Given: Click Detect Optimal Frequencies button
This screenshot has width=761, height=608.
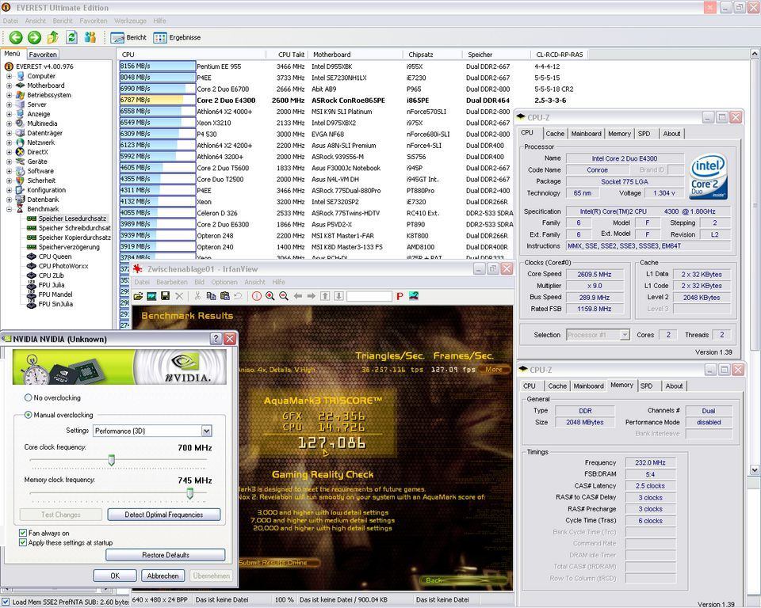Looking at the screenshot, I should tap(164, 515).
